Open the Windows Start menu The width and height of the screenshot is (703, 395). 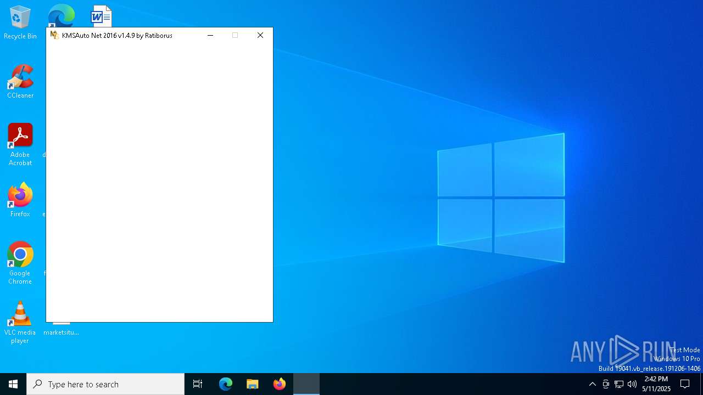click(x=13, y=384)
